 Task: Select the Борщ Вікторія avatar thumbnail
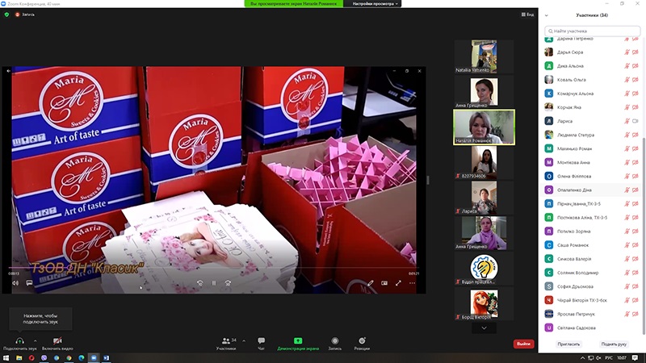tap(484, 304)
